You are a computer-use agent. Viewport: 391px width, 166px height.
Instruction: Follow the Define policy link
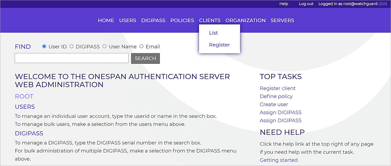coord(276,96)
